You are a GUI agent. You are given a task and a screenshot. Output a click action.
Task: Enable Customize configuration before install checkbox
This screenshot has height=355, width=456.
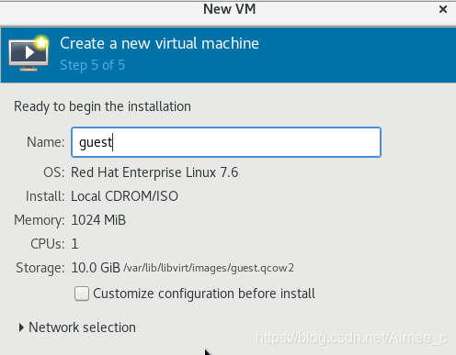(82, 294)
